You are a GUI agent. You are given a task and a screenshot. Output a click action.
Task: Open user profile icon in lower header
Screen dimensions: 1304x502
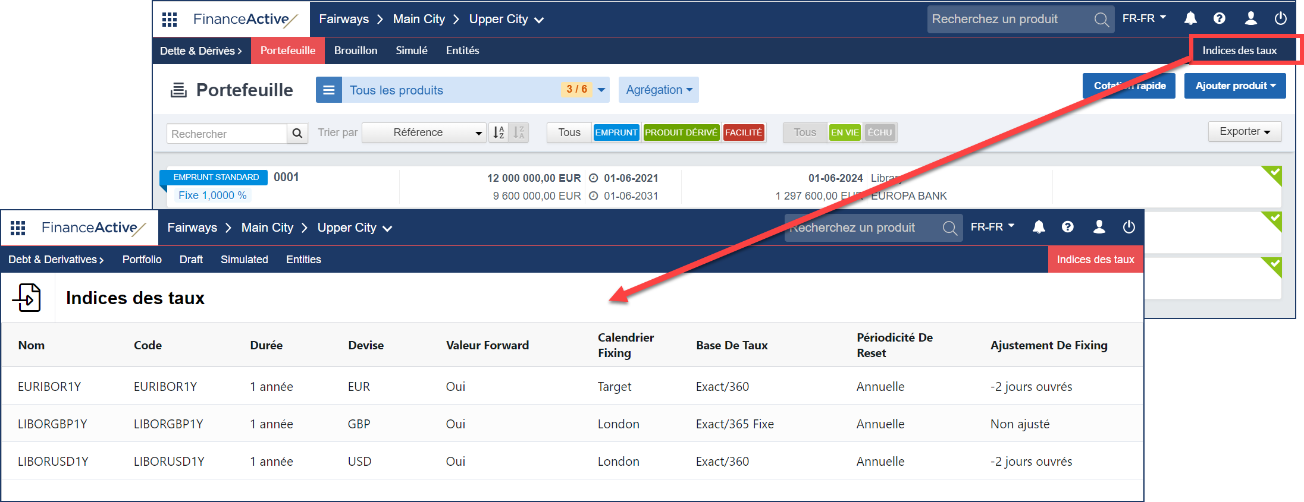(x=1099, y=227)
